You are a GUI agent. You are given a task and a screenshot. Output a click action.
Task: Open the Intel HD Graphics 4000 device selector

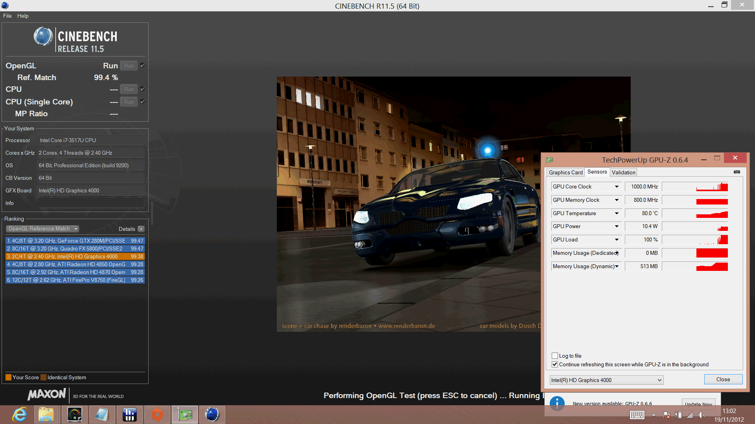pos(606,380)
